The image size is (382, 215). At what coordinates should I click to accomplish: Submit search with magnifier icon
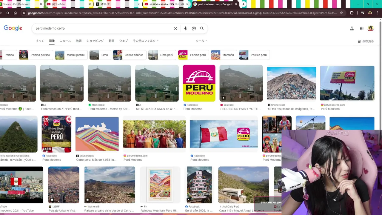pyautogui.click(x=202, y=28)
